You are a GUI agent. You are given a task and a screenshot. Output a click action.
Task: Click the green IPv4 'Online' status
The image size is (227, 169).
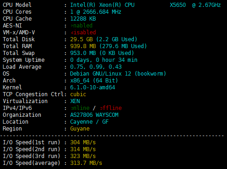[x=80, y=108]
